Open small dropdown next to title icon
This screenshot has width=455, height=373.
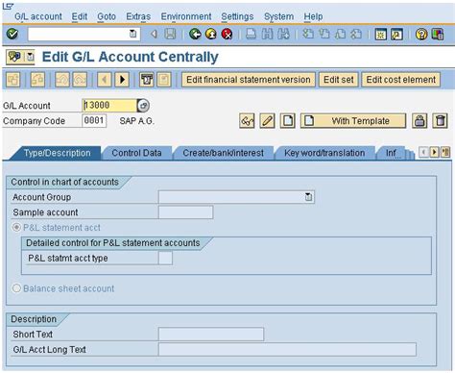pyautogui.click(x=30, y=57)
